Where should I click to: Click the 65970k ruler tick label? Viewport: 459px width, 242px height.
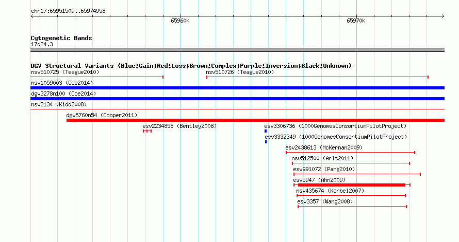356,21
